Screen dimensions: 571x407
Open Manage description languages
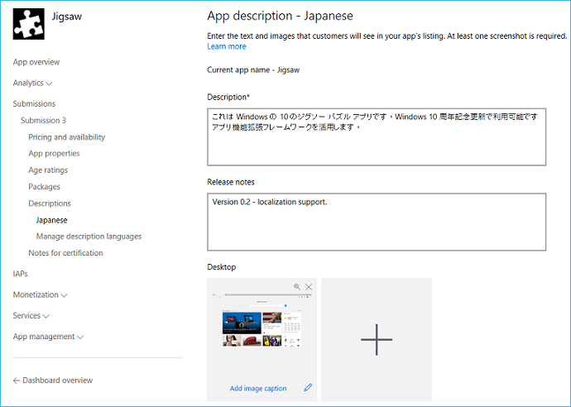(x=89, y=237)
